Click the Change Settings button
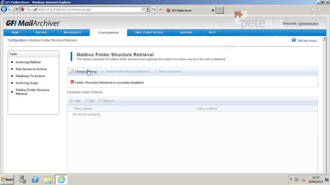This screenshot has height=185, width=330. click(x=83, y=71)
